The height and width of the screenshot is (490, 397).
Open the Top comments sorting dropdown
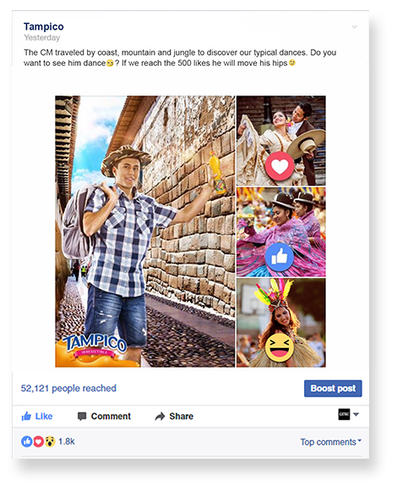[x=331, y=442]
